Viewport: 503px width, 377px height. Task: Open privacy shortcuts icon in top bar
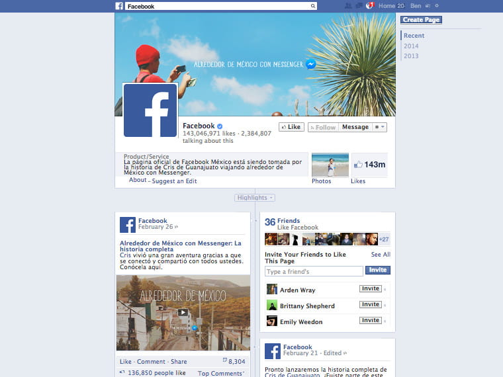(x=428, y=6)
